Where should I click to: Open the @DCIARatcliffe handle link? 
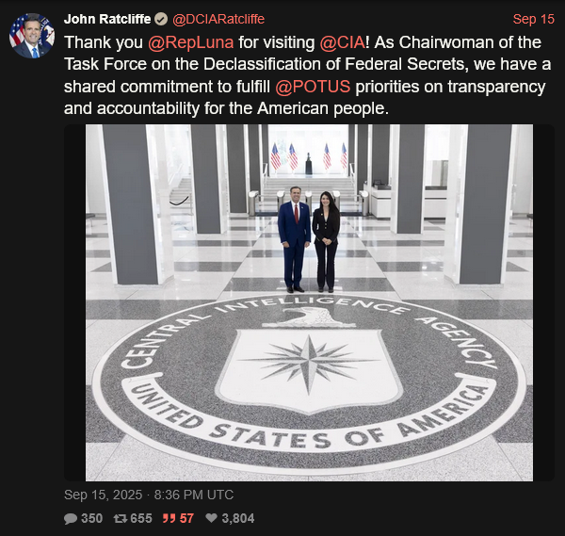pyautogui.click(x=218, y=19)
